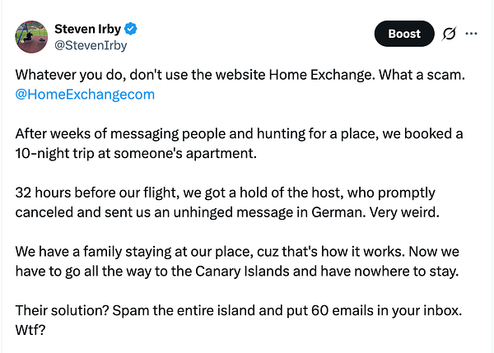Viewport: 494px width, 353px height.
Task: Click the words 'What a scam.'
Action: coord(422,75)
